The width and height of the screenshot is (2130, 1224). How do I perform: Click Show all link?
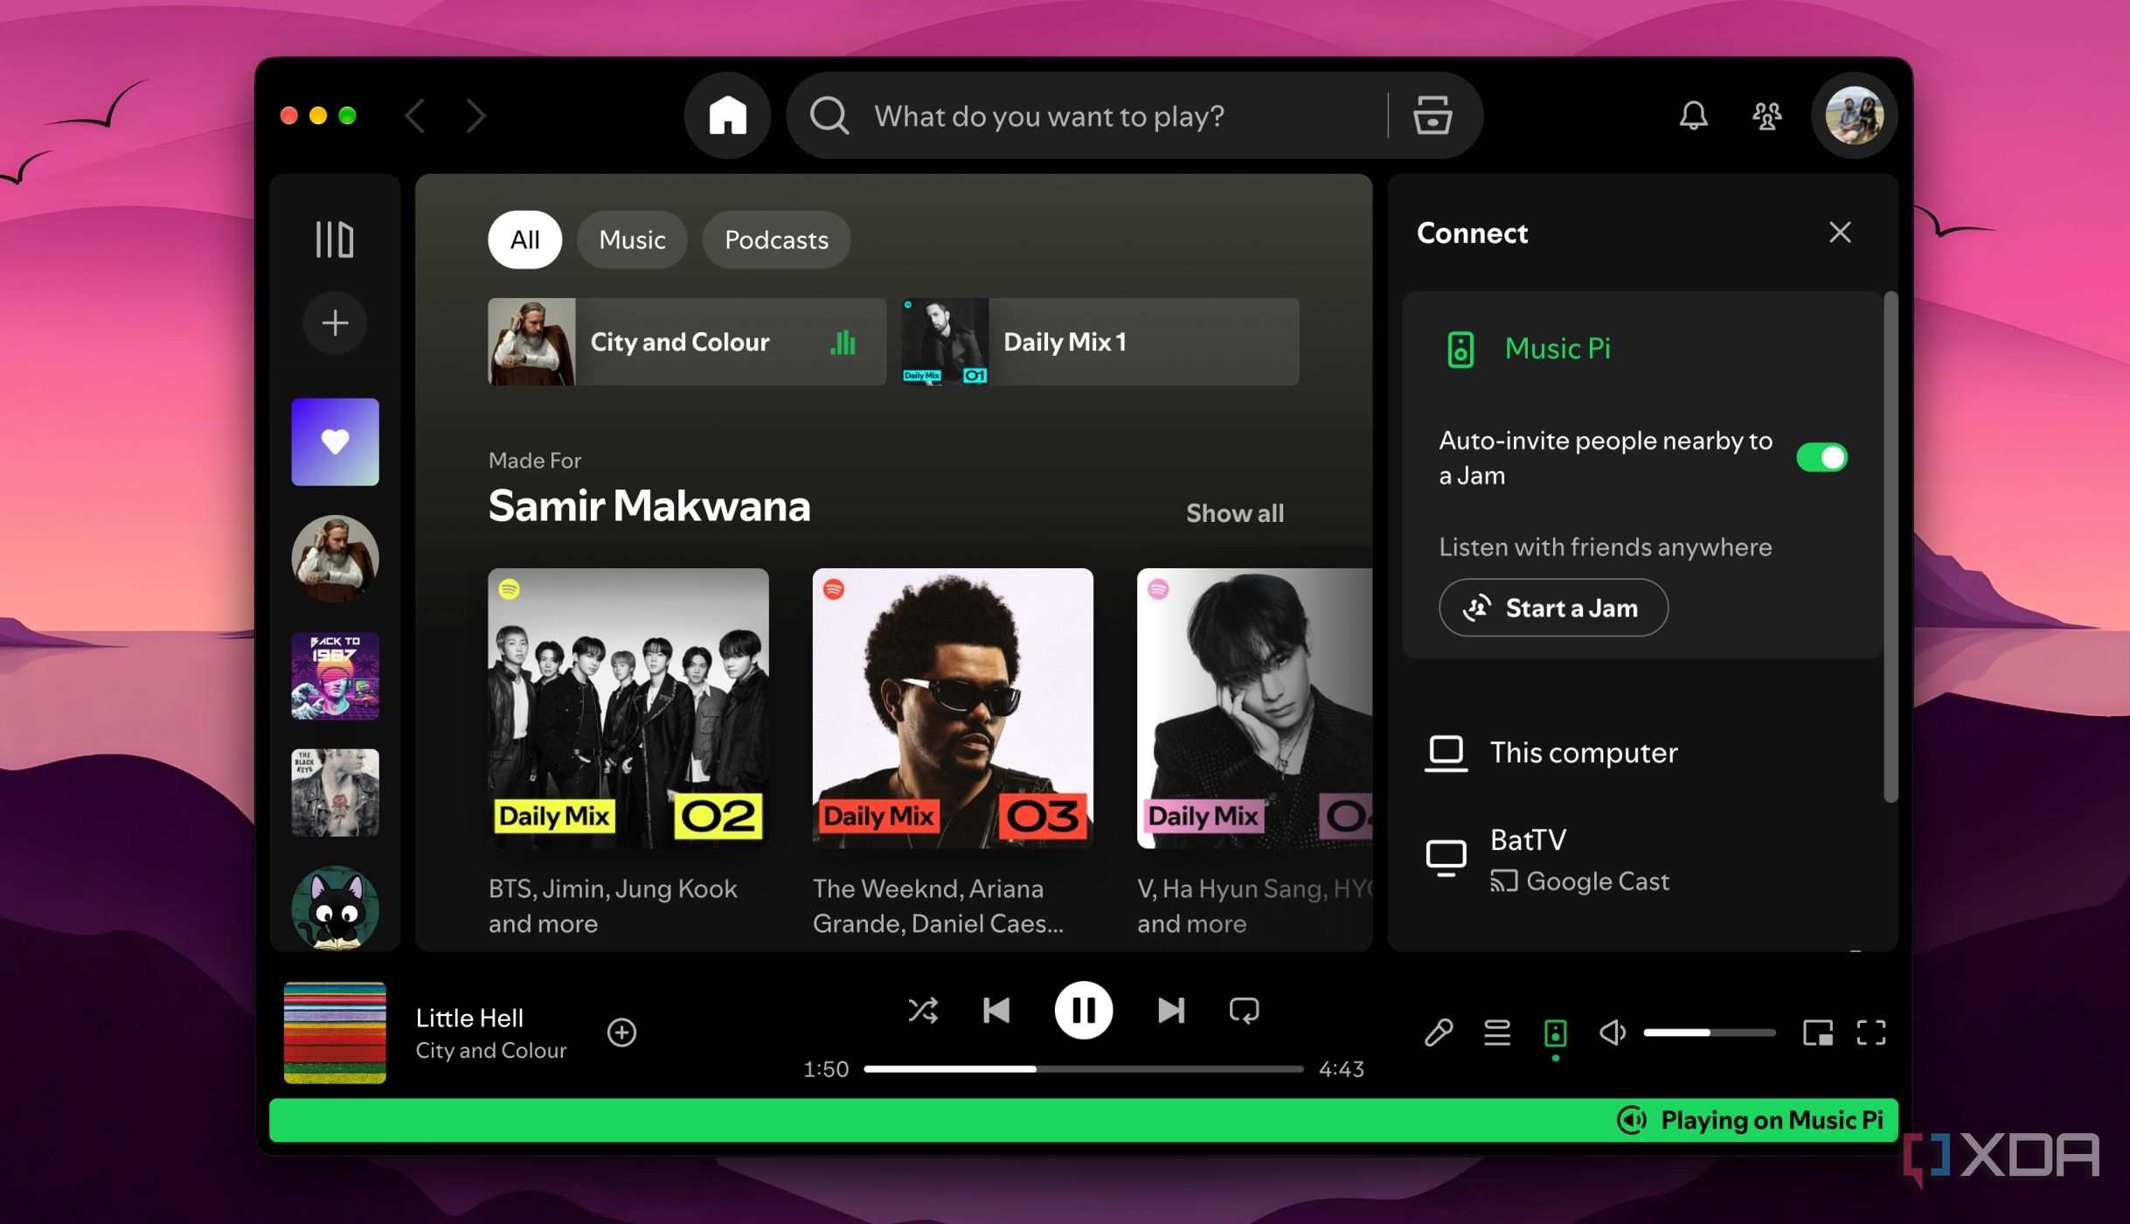coord(1234,513)
